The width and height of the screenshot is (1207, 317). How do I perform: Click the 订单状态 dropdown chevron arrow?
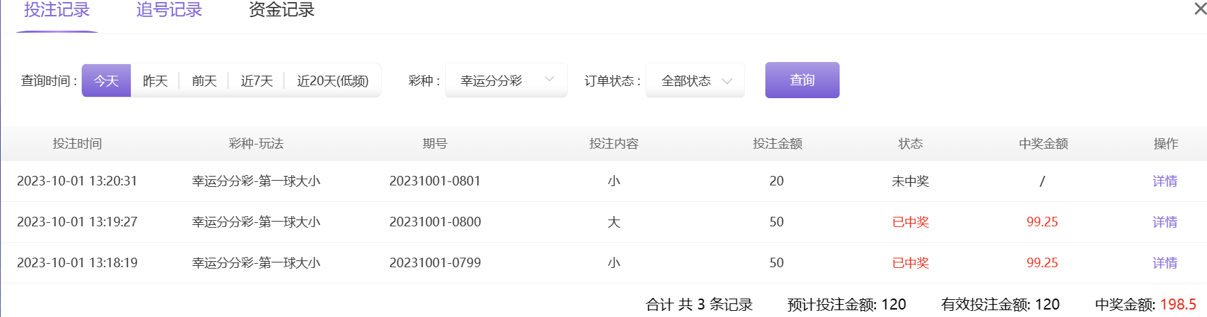pyautogui.click(x=727, y=80)
